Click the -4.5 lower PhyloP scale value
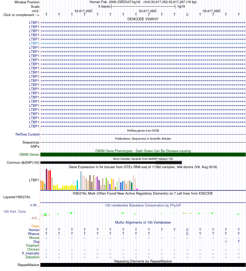Screen dimensions: 246x271 click(34, 218)
